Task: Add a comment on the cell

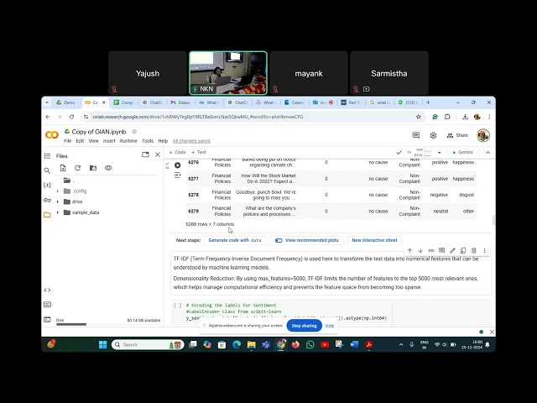Action: 442,250
